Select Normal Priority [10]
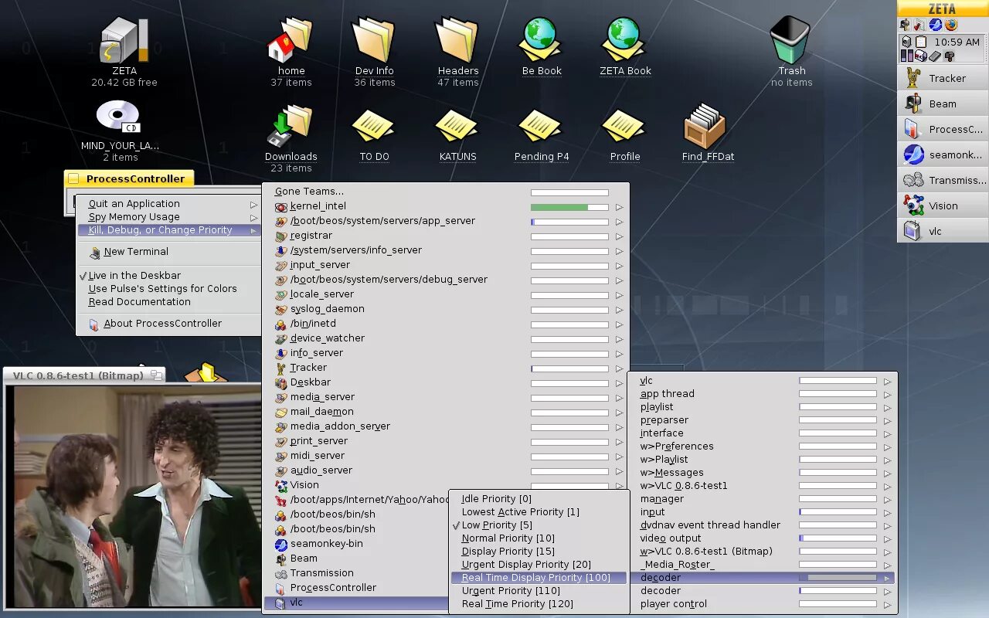 pyautogui.click(x=539, y=538)
